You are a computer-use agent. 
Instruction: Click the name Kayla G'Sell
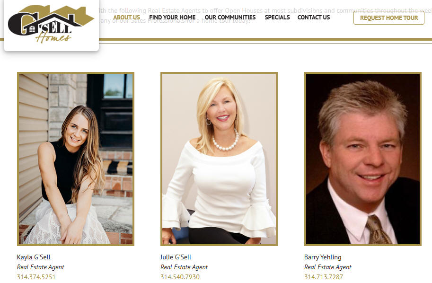click(x=34, y=257)
